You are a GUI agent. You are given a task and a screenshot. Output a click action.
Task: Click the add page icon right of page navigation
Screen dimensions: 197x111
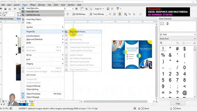click(26, 101)
